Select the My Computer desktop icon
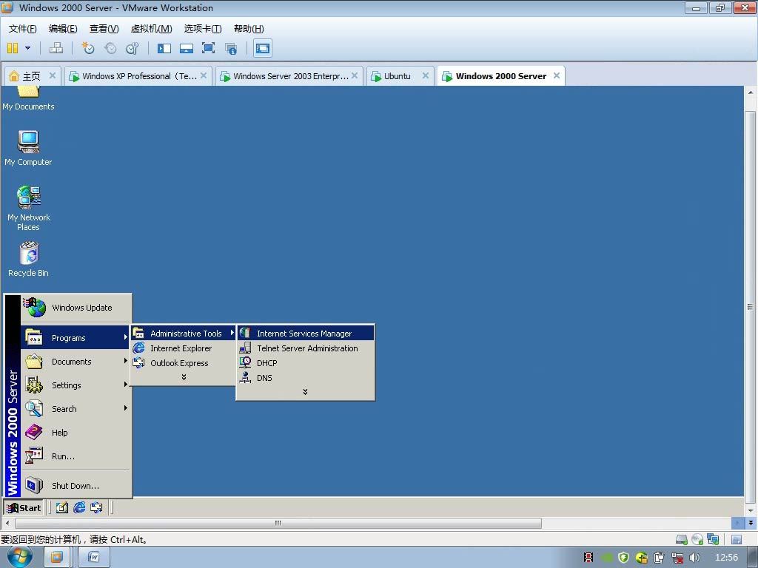 pos(28,148)
